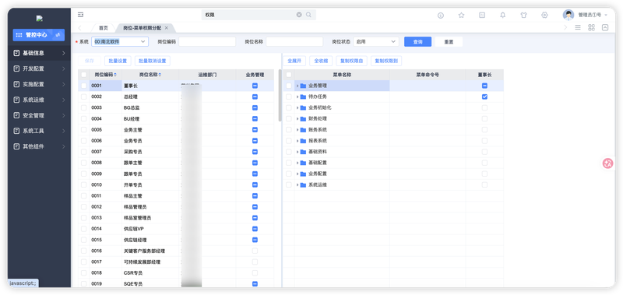Click the favorites star icon

461,15
